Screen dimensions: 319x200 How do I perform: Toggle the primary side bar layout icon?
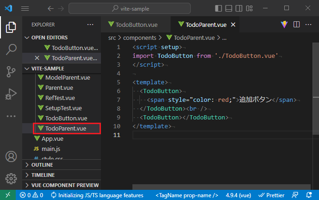(218, 8)
